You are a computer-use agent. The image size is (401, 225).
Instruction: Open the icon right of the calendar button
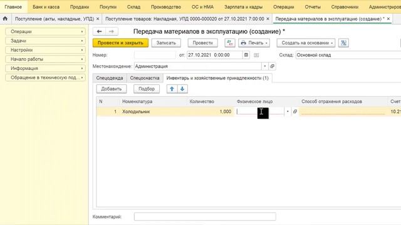click(256, 55)
